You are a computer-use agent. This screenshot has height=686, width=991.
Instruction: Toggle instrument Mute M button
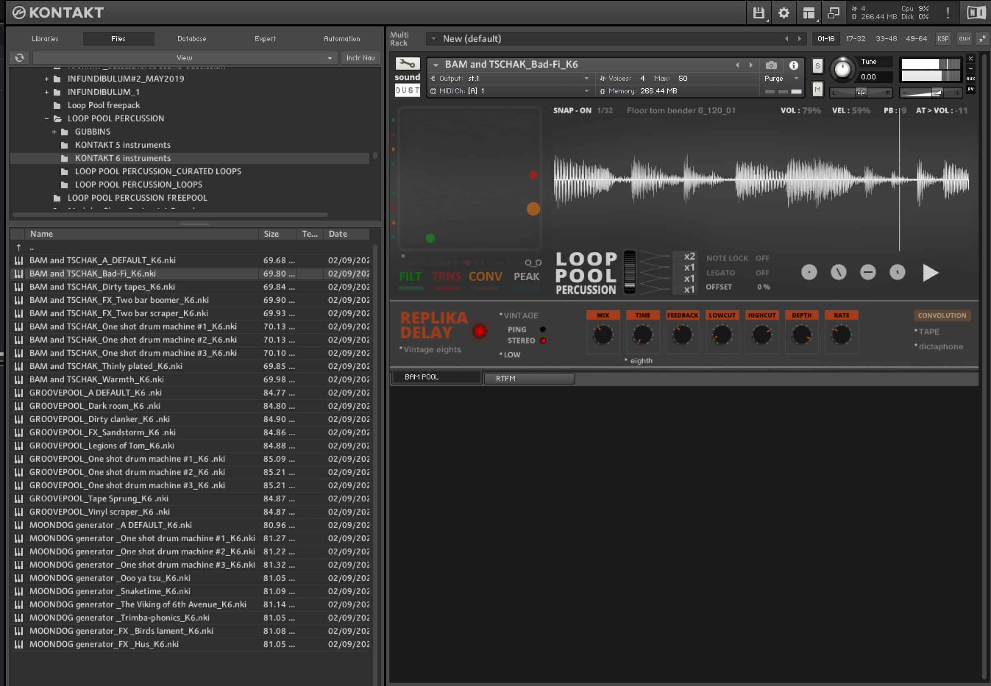[x=817, y=89]
